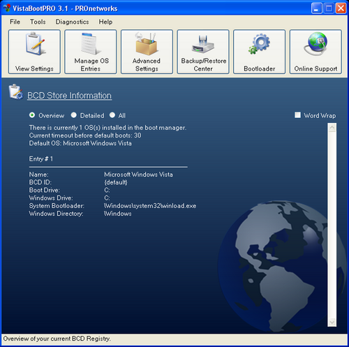Screen dimensions: 349x347
Task: Select the All radio button
Action: click(112, 115)
